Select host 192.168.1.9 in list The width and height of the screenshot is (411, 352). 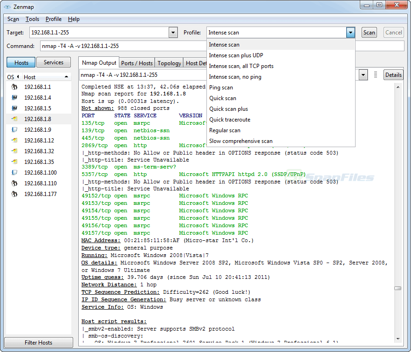click(39, 130)
